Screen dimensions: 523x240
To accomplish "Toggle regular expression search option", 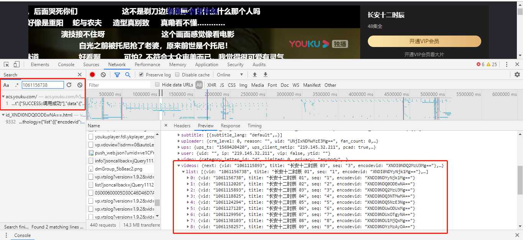I will (x=16, y=85).
